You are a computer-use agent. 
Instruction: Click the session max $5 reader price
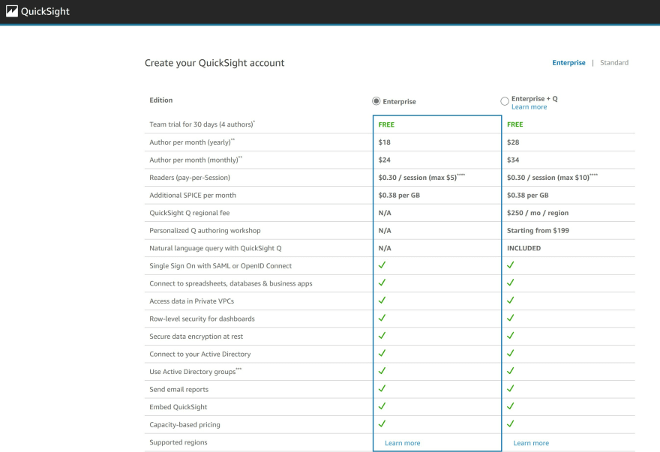tap(421, 177)
